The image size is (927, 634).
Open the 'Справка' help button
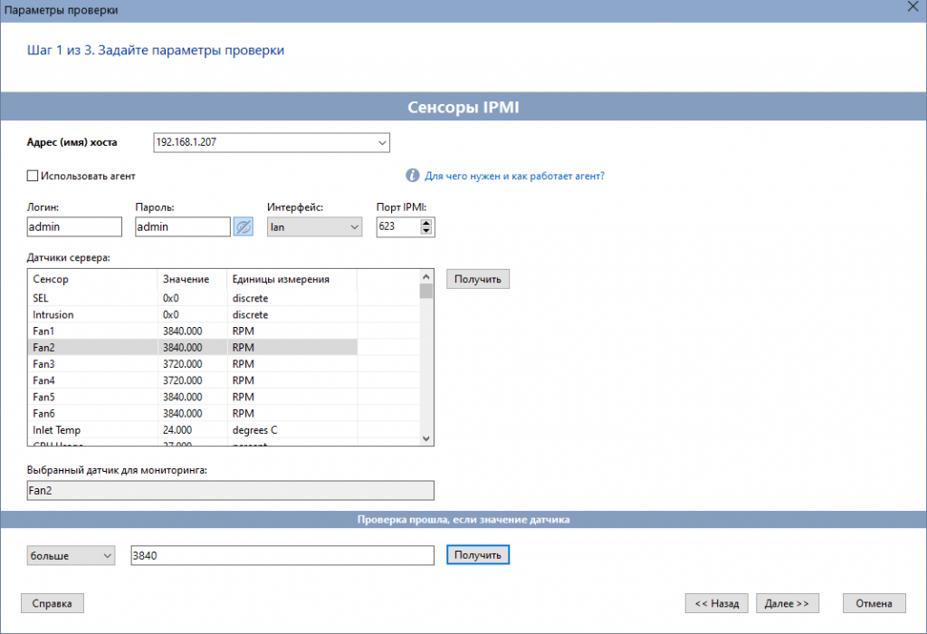coord(52,603)
